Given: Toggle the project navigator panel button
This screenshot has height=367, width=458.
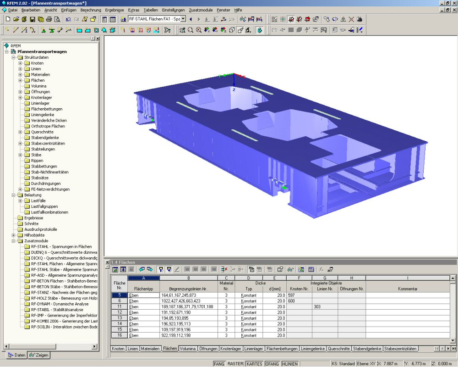Looking at the screenshot, I should pos(104,19).
